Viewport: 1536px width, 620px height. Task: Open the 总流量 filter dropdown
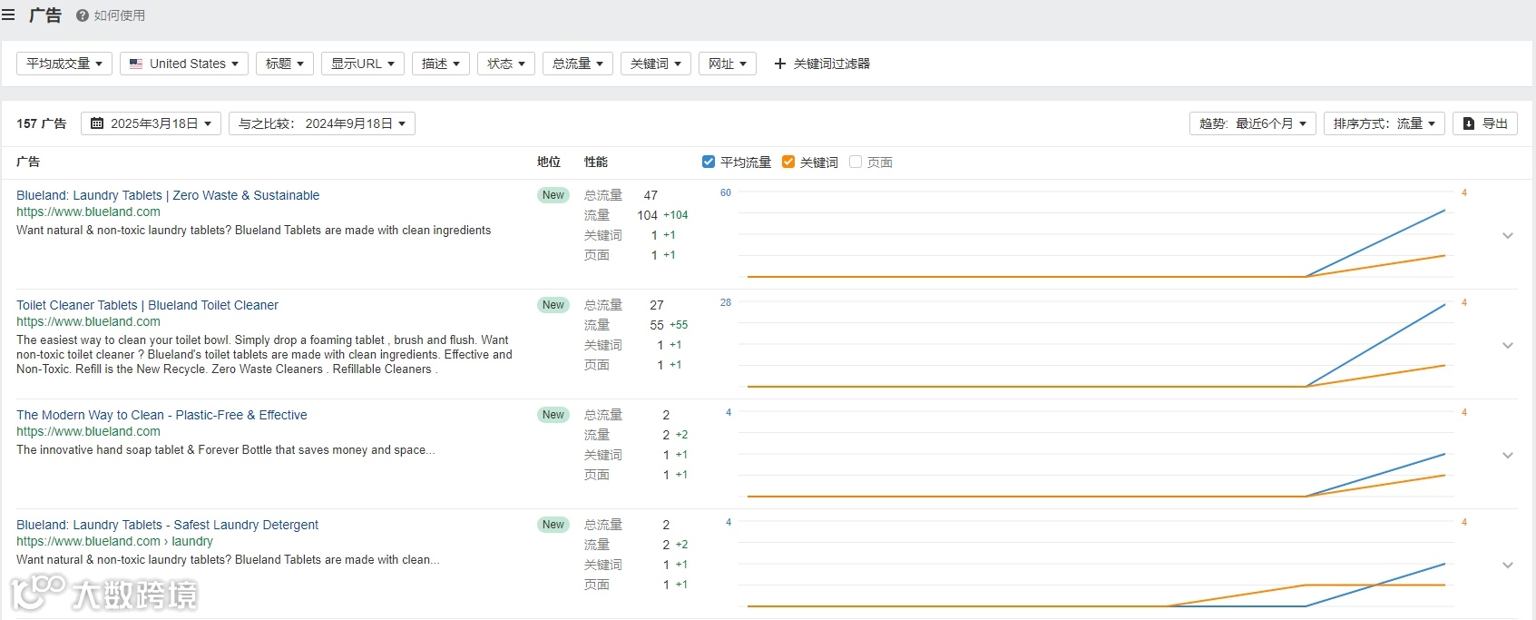pyautogui.click(x=578, y=64)
